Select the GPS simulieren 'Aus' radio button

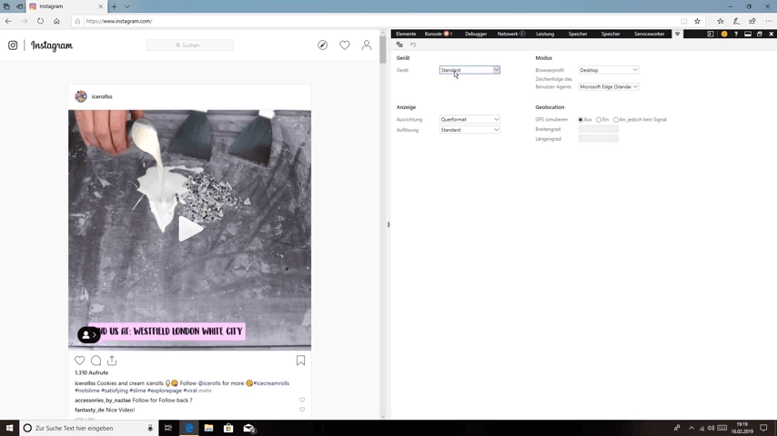(x=580, y=120)
